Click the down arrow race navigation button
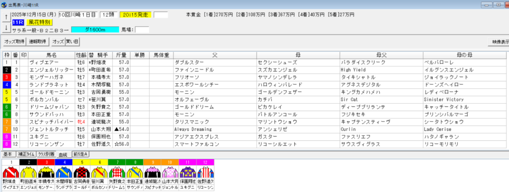The image size is (509, 192). pos(6,27)
